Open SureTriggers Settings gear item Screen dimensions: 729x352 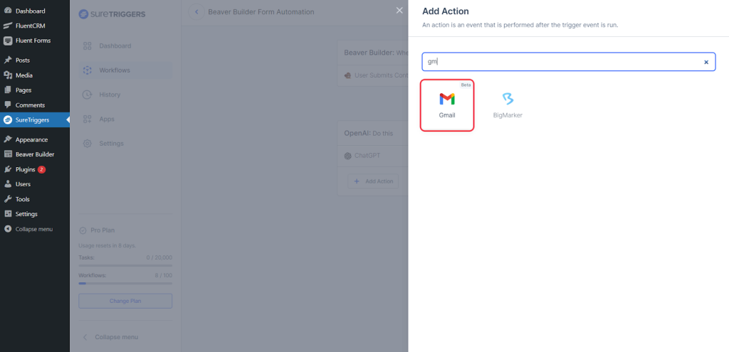(111, 144)
